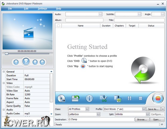
Task: Stop ripping with the square stop icon
Action: 140,98
